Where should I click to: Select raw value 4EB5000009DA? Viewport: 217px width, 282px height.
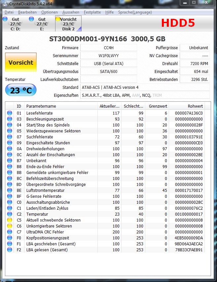click(x=189, y=238)
